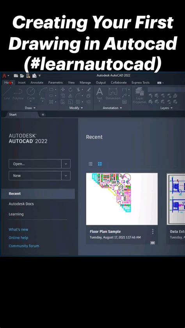The image size is (185, 328).
Task: Expand the Open button dropdown arrow
Action: click(x=66, y=164)
